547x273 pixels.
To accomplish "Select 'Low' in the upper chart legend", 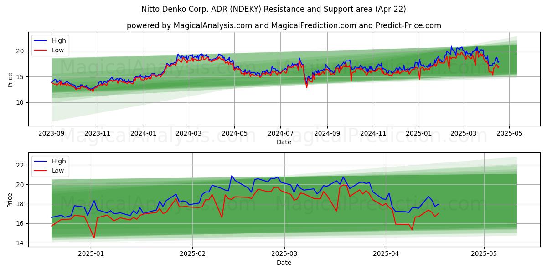I will pos(58,50).
